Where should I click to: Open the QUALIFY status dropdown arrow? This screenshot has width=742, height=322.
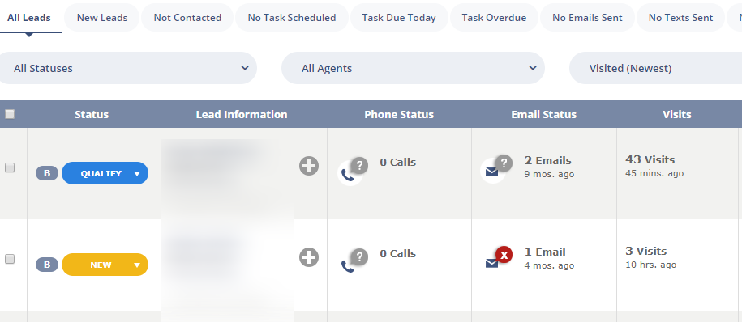click(x=137, y=174)
